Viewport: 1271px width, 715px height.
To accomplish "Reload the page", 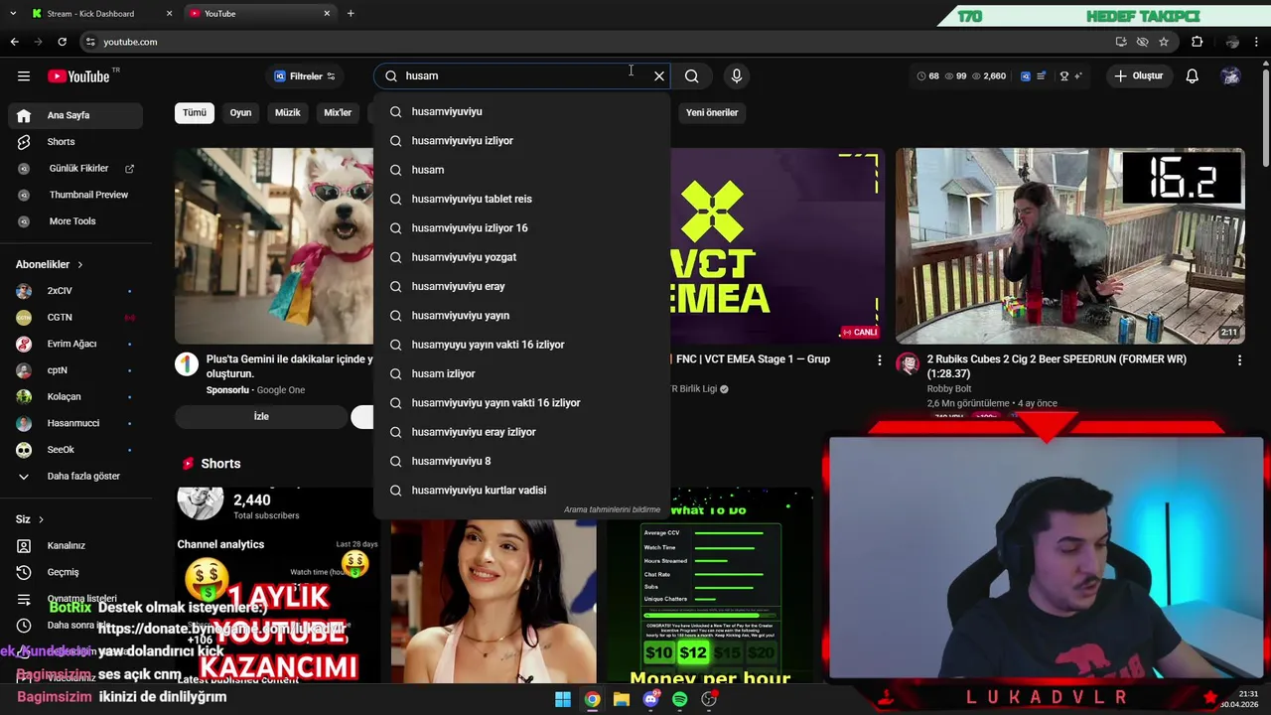I will click(x=62, y=42).
